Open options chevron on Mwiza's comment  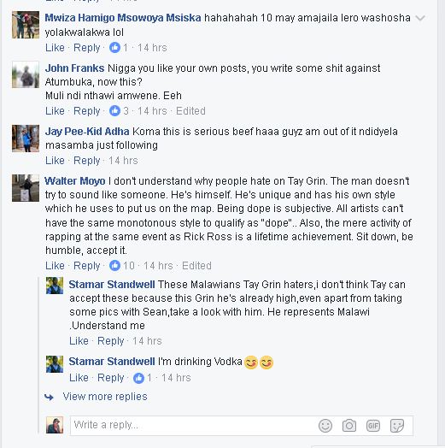(420, 18)
